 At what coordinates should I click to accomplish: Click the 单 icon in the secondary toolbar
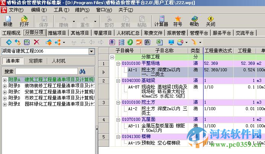[x=112, y=42]
